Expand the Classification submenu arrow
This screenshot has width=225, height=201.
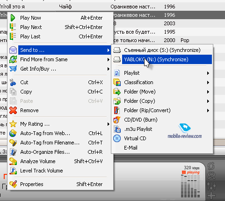point(208,82)
